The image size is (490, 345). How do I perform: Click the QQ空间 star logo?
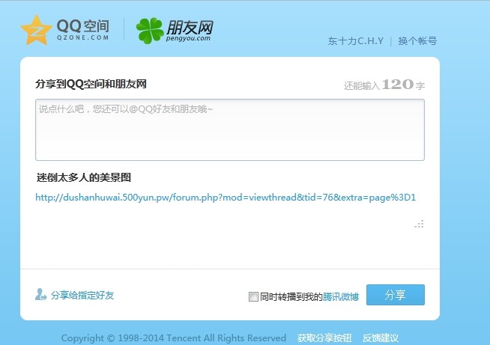[36, 30]
